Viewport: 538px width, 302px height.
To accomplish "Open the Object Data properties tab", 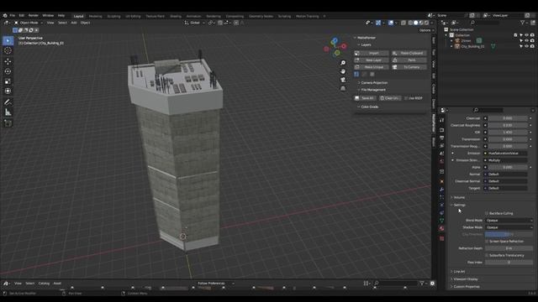I will point(442,221).
